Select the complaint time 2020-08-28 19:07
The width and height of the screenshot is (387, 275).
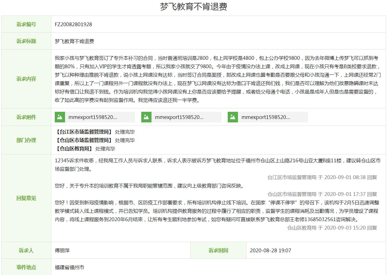tap(271, 250)
